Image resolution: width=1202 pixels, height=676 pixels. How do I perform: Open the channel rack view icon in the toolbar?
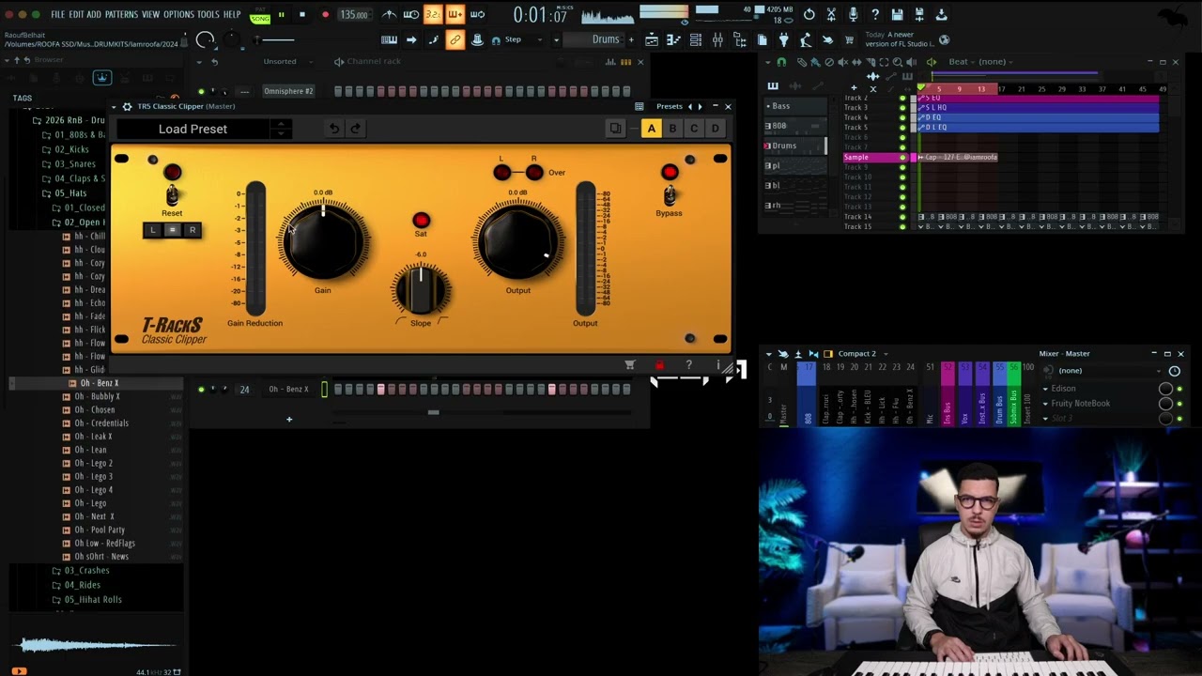tap(696, 39)
